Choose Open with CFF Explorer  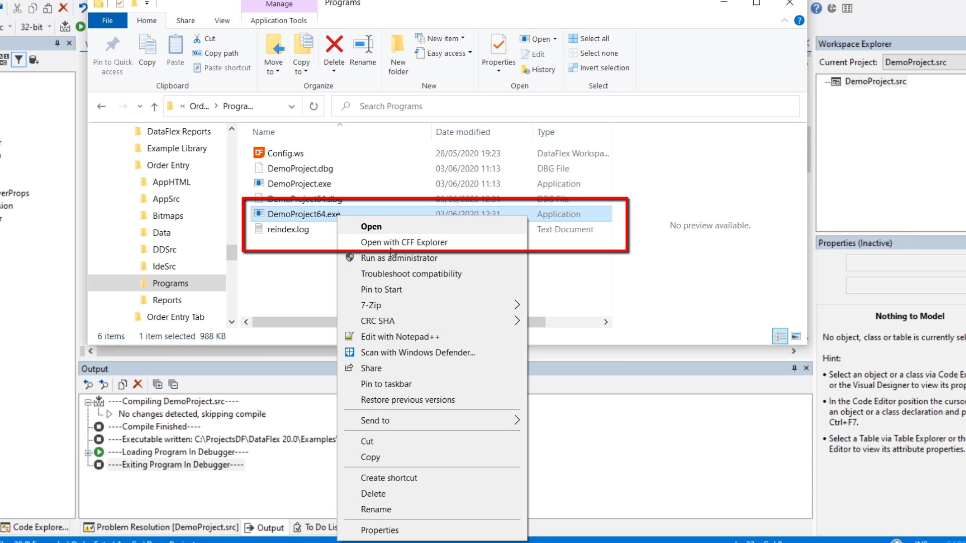tap(404, 242)
